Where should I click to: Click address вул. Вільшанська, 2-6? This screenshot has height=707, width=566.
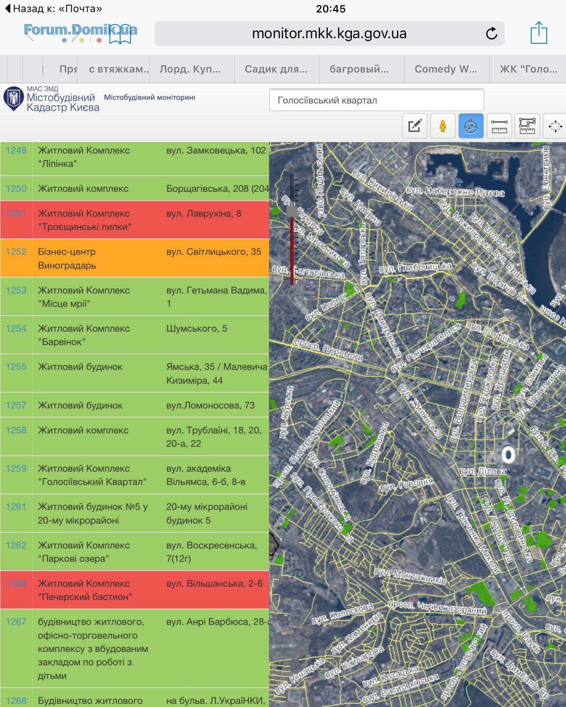(x=215, y=583)
